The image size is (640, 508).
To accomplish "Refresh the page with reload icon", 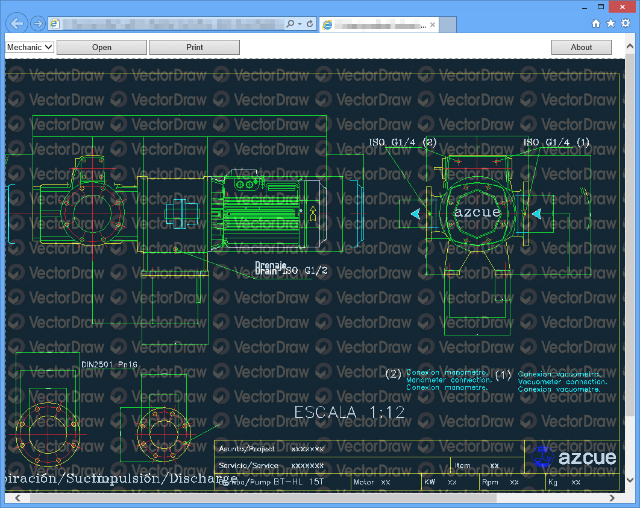I will 310,24.
